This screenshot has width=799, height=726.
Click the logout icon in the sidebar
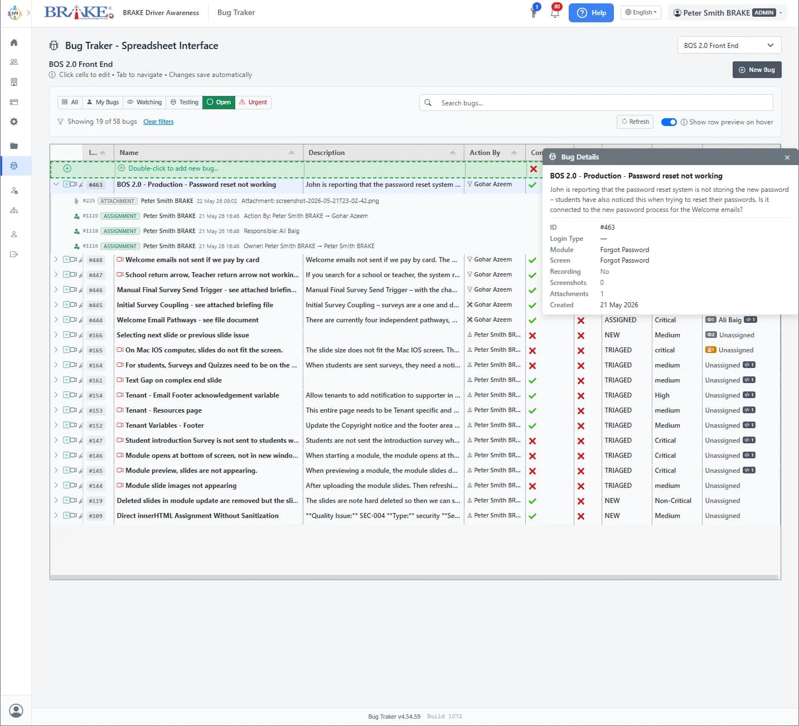coord(14,254)
